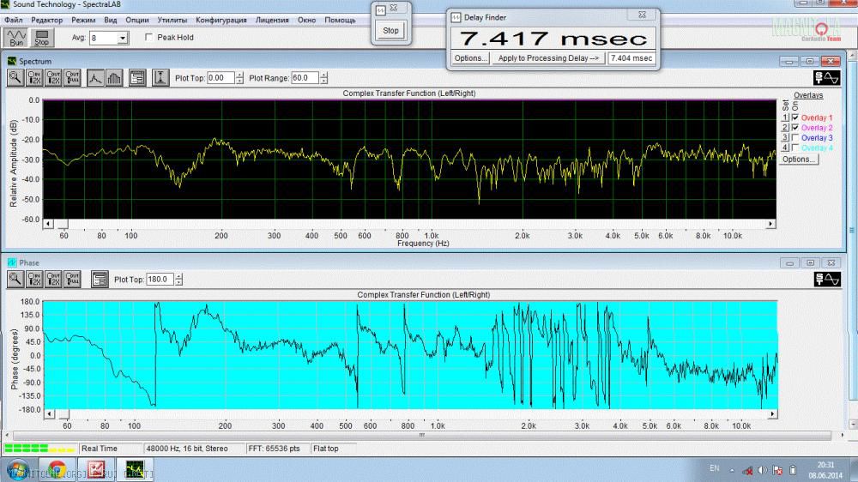Click the Sound Technology logo in Phase
858x482 pixels.
[826, 279]
